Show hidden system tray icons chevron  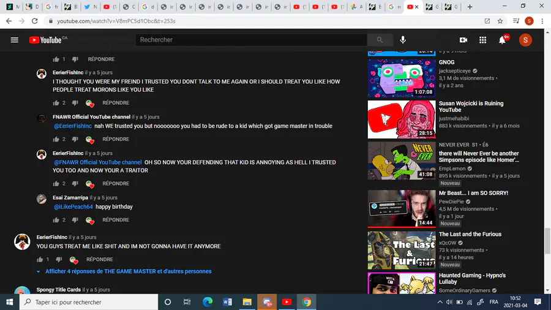coord(440,302)
